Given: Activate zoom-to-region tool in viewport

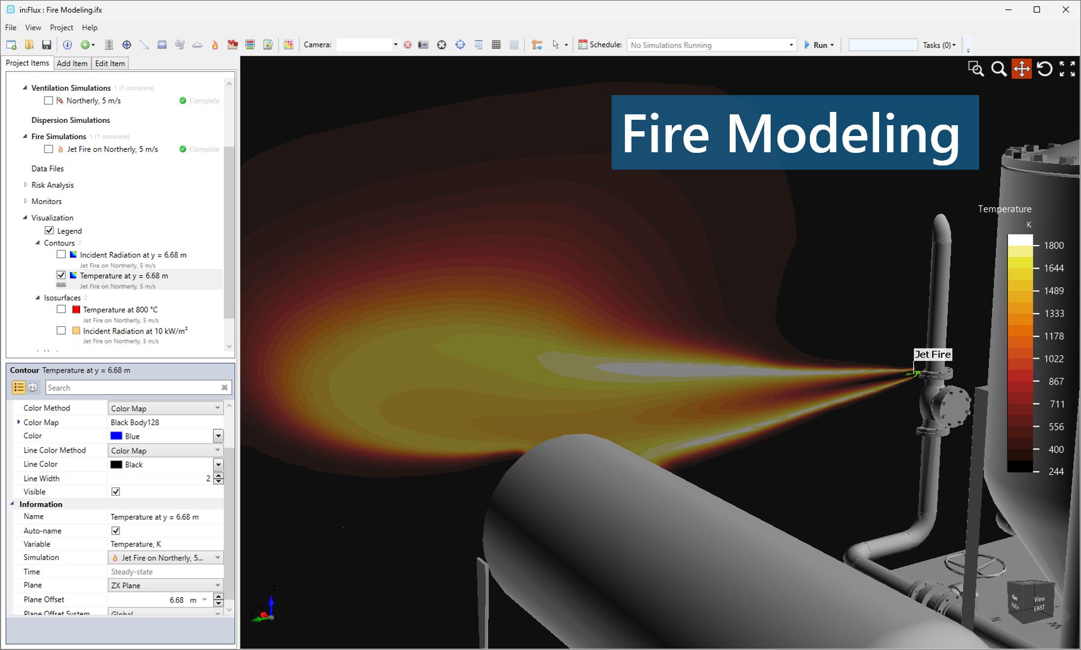Looking at the screenshot, I should point(976,69).
